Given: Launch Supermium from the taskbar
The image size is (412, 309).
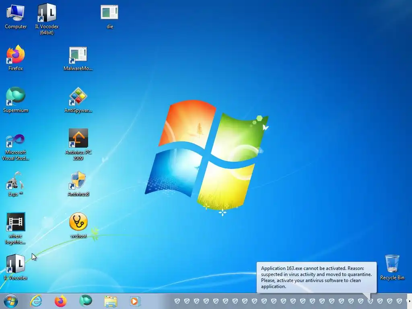Looking at the screenshot, I should pyautogui.click(x=86, y=301).
